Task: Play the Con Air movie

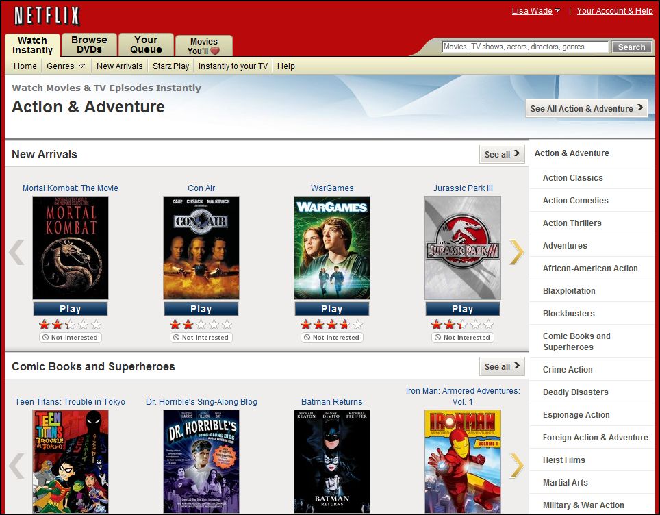Action: click(201, 309)
